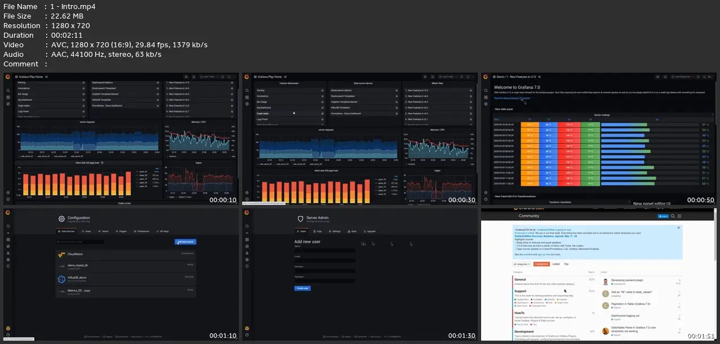The image size is (720, 344).
Task: Open help question icon in 00:01:30 sidebar
Action: [247, 335]
